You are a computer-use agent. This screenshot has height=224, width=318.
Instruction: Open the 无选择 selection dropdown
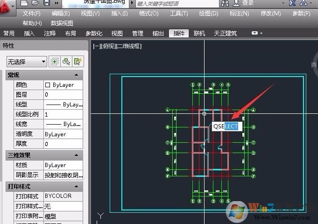point(27,62)
